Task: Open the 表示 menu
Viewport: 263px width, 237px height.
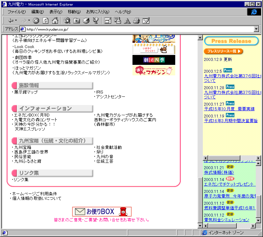Action: (x=56, y=12)
